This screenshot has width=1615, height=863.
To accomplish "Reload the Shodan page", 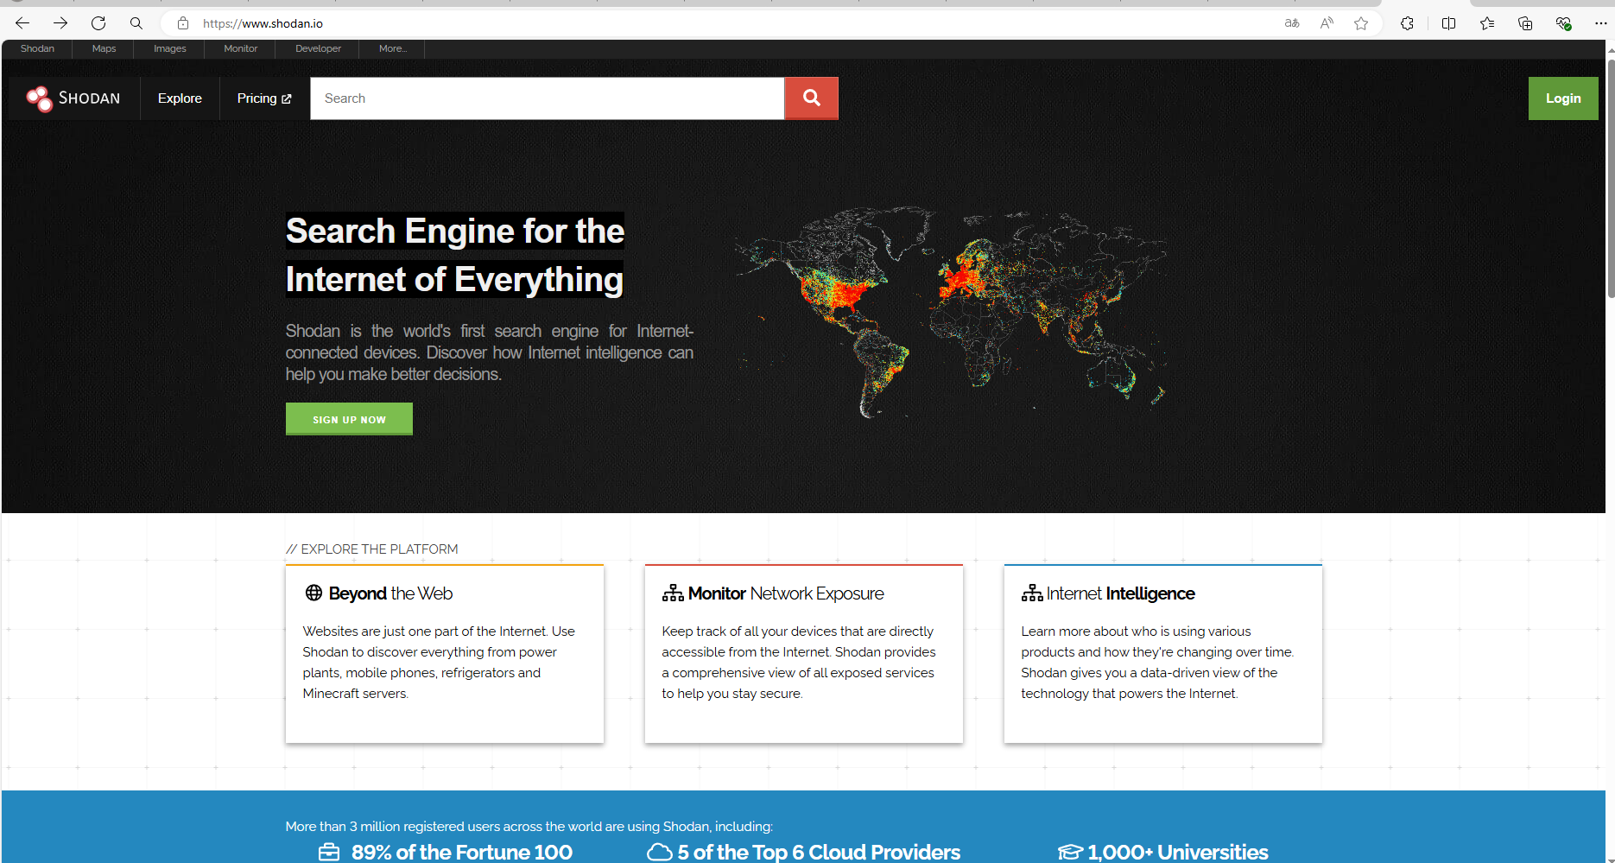I will [x=98, y=23].
